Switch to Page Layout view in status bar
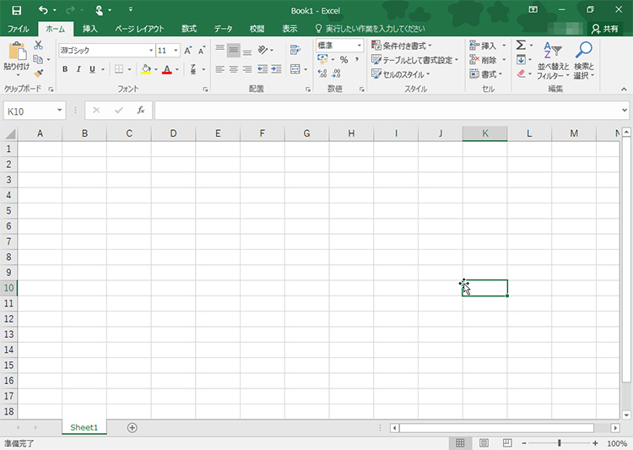Viewport: 633px width, 450px height. 484,443
